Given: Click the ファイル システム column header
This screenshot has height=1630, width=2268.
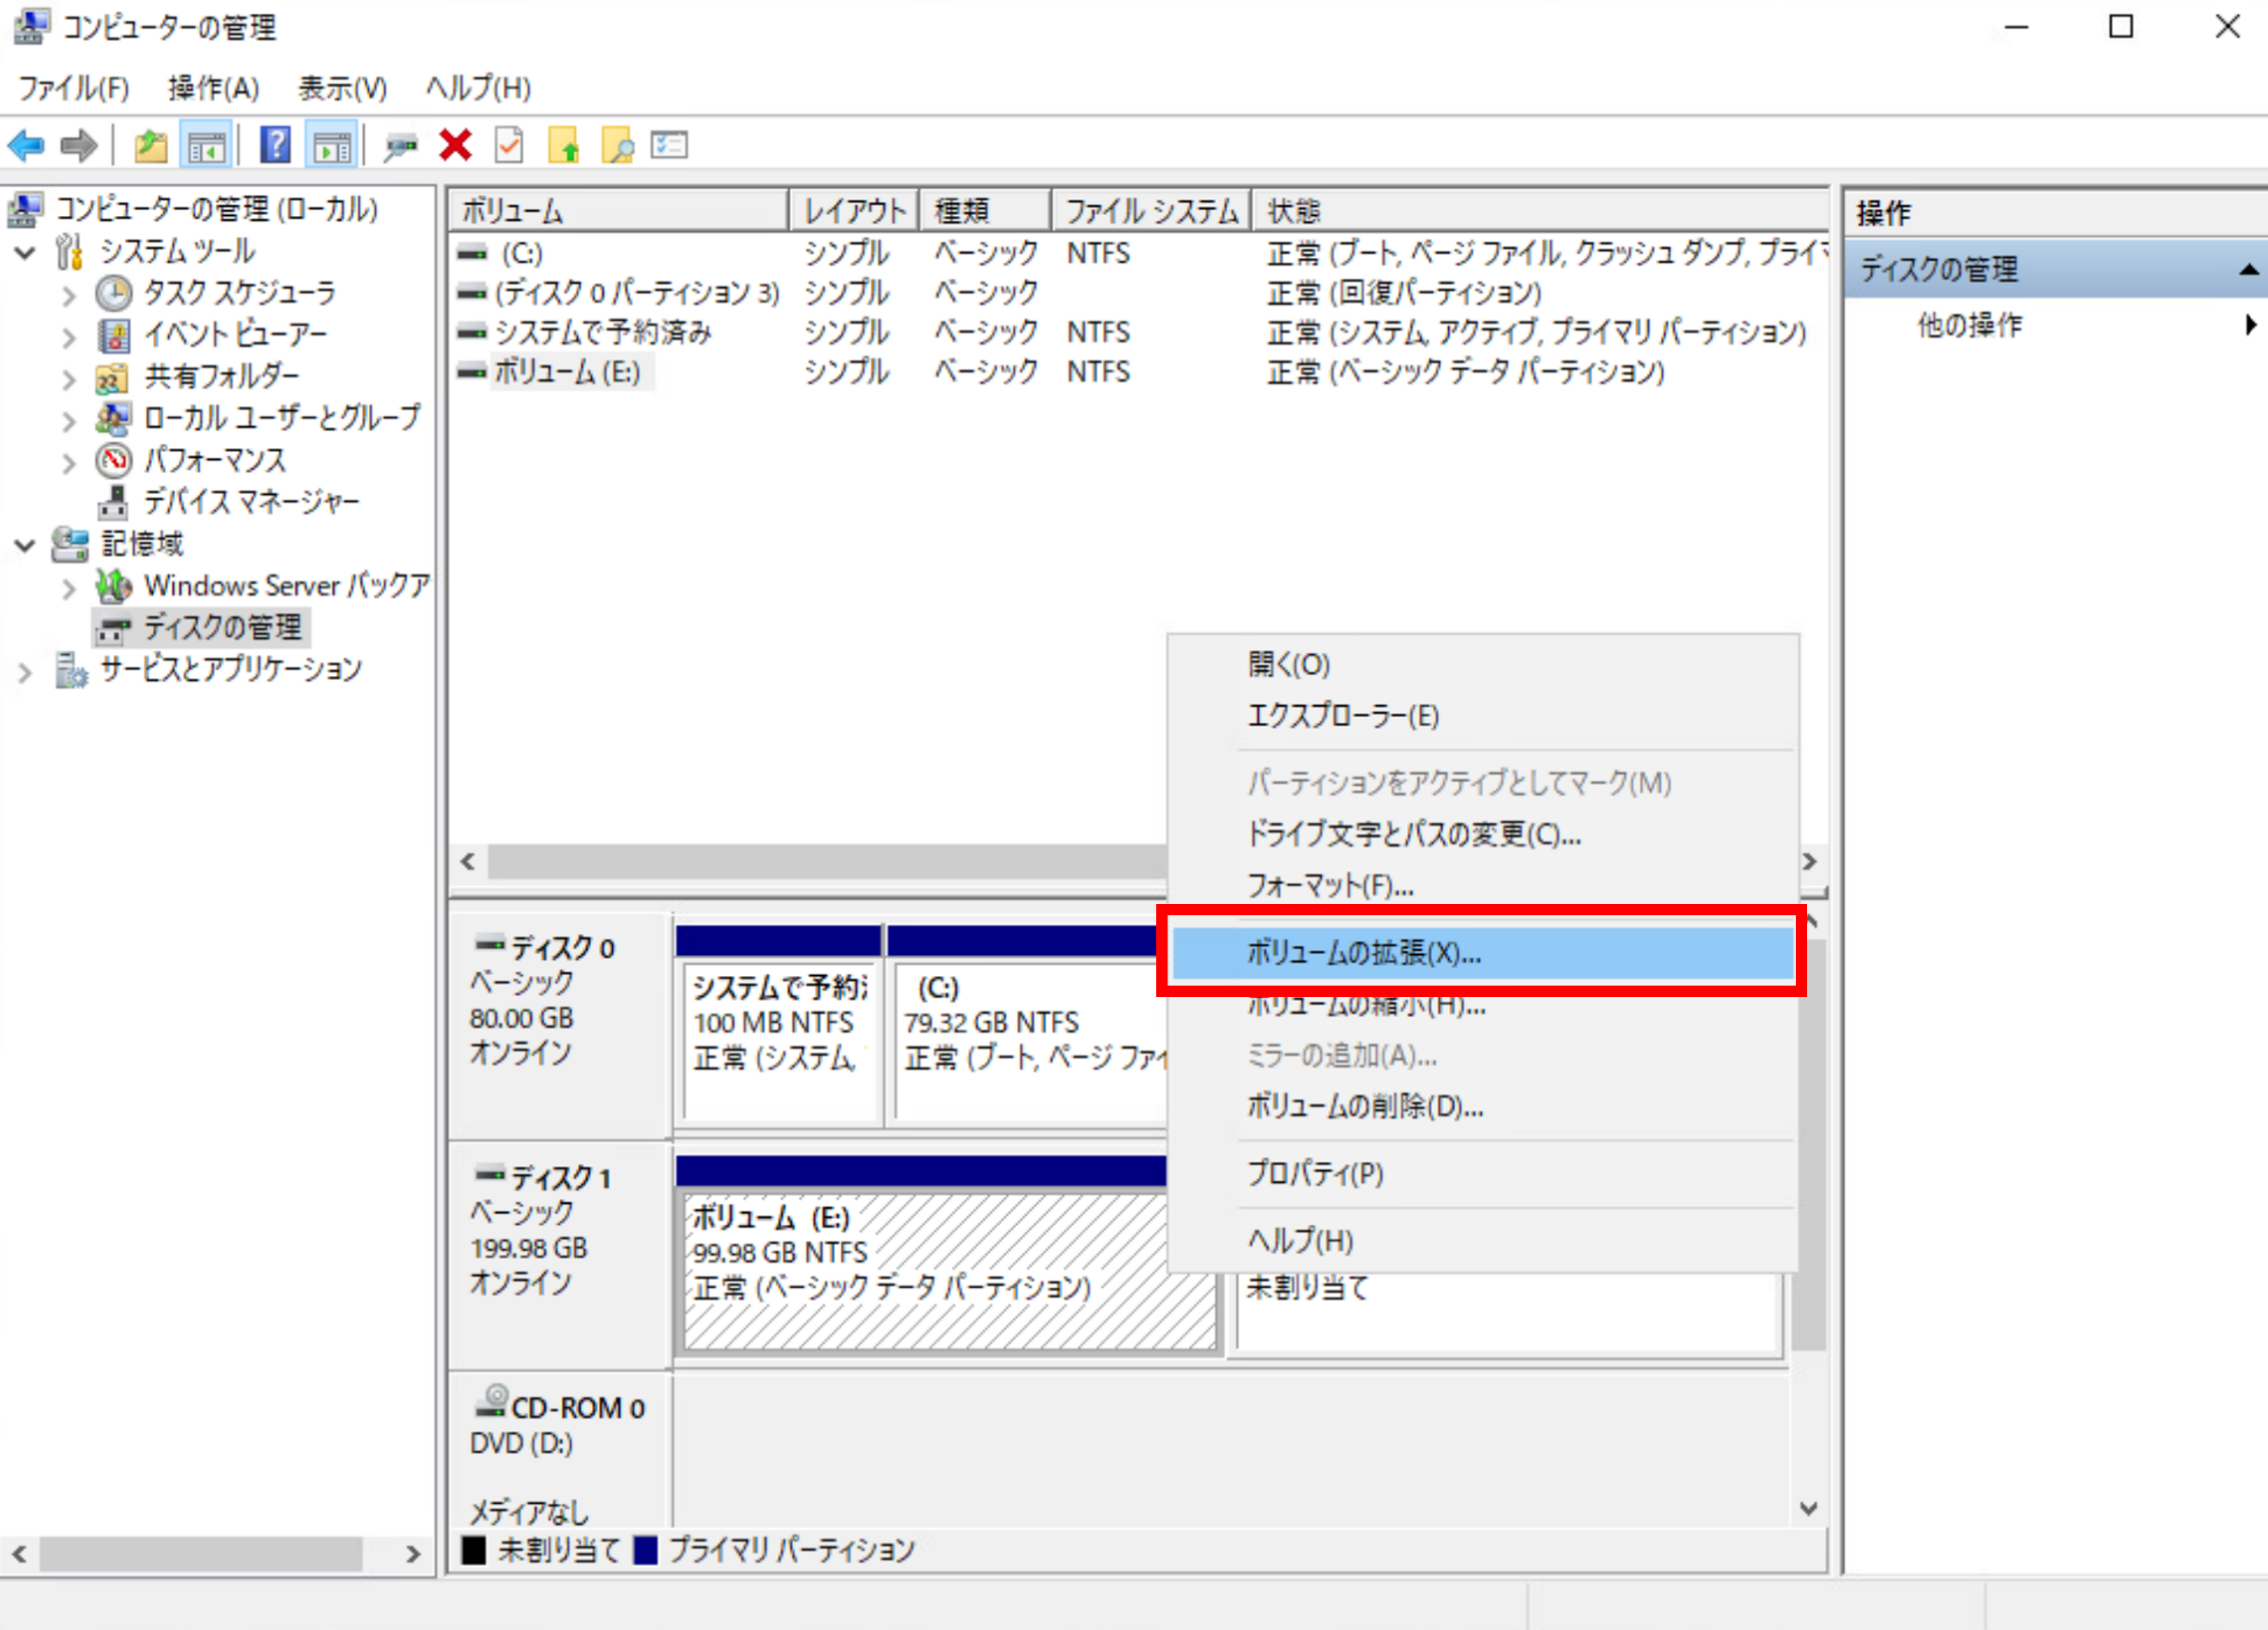Looking at the screenshot, I should click(x=1150, y=211).
